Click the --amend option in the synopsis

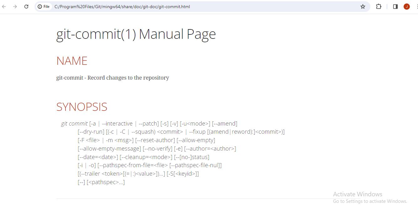coord(224,123)
